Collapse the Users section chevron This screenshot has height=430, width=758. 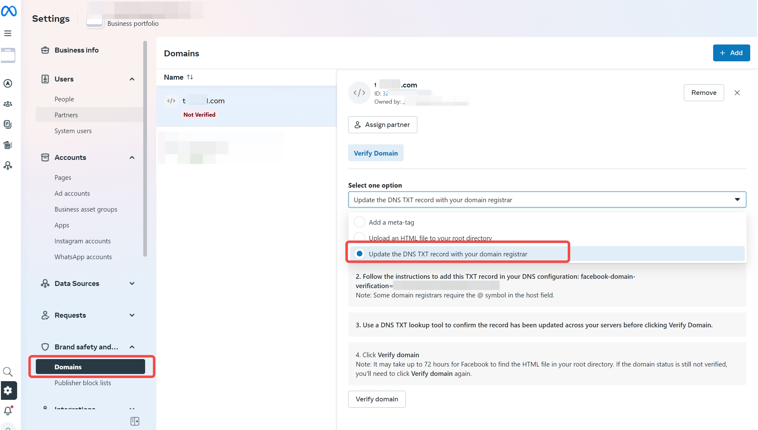pyautogui.click(x=132, y=79)
